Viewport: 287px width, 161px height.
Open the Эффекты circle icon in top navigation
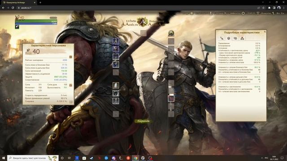tap(243, 13)
